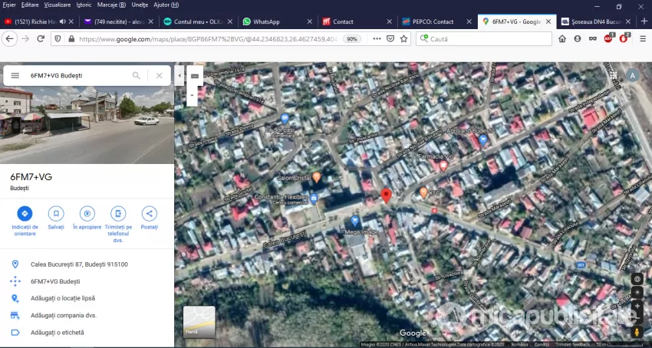Select the Agroland Budești marker
This screenshot has width=652, height=348.
pyautogui.click(x=482, y=140)
